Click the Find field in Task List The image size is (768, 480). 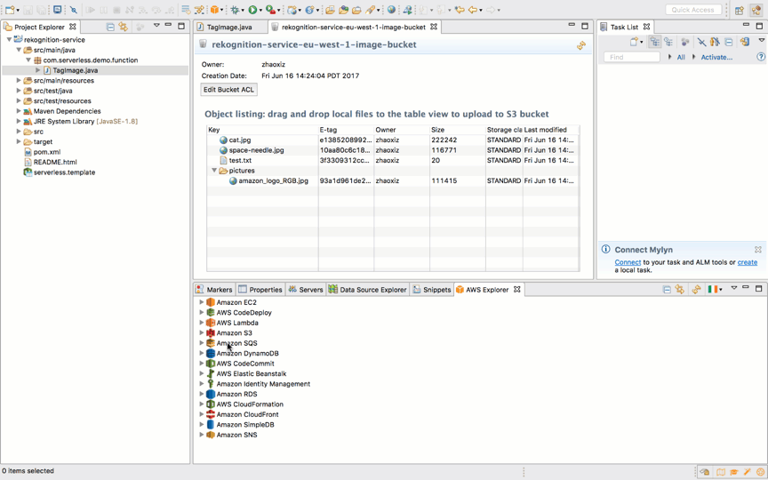coord(632,57)
